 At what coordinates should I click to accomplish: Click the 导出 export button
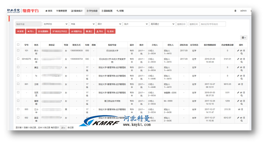pyautogui.click(x=100, y=31)
